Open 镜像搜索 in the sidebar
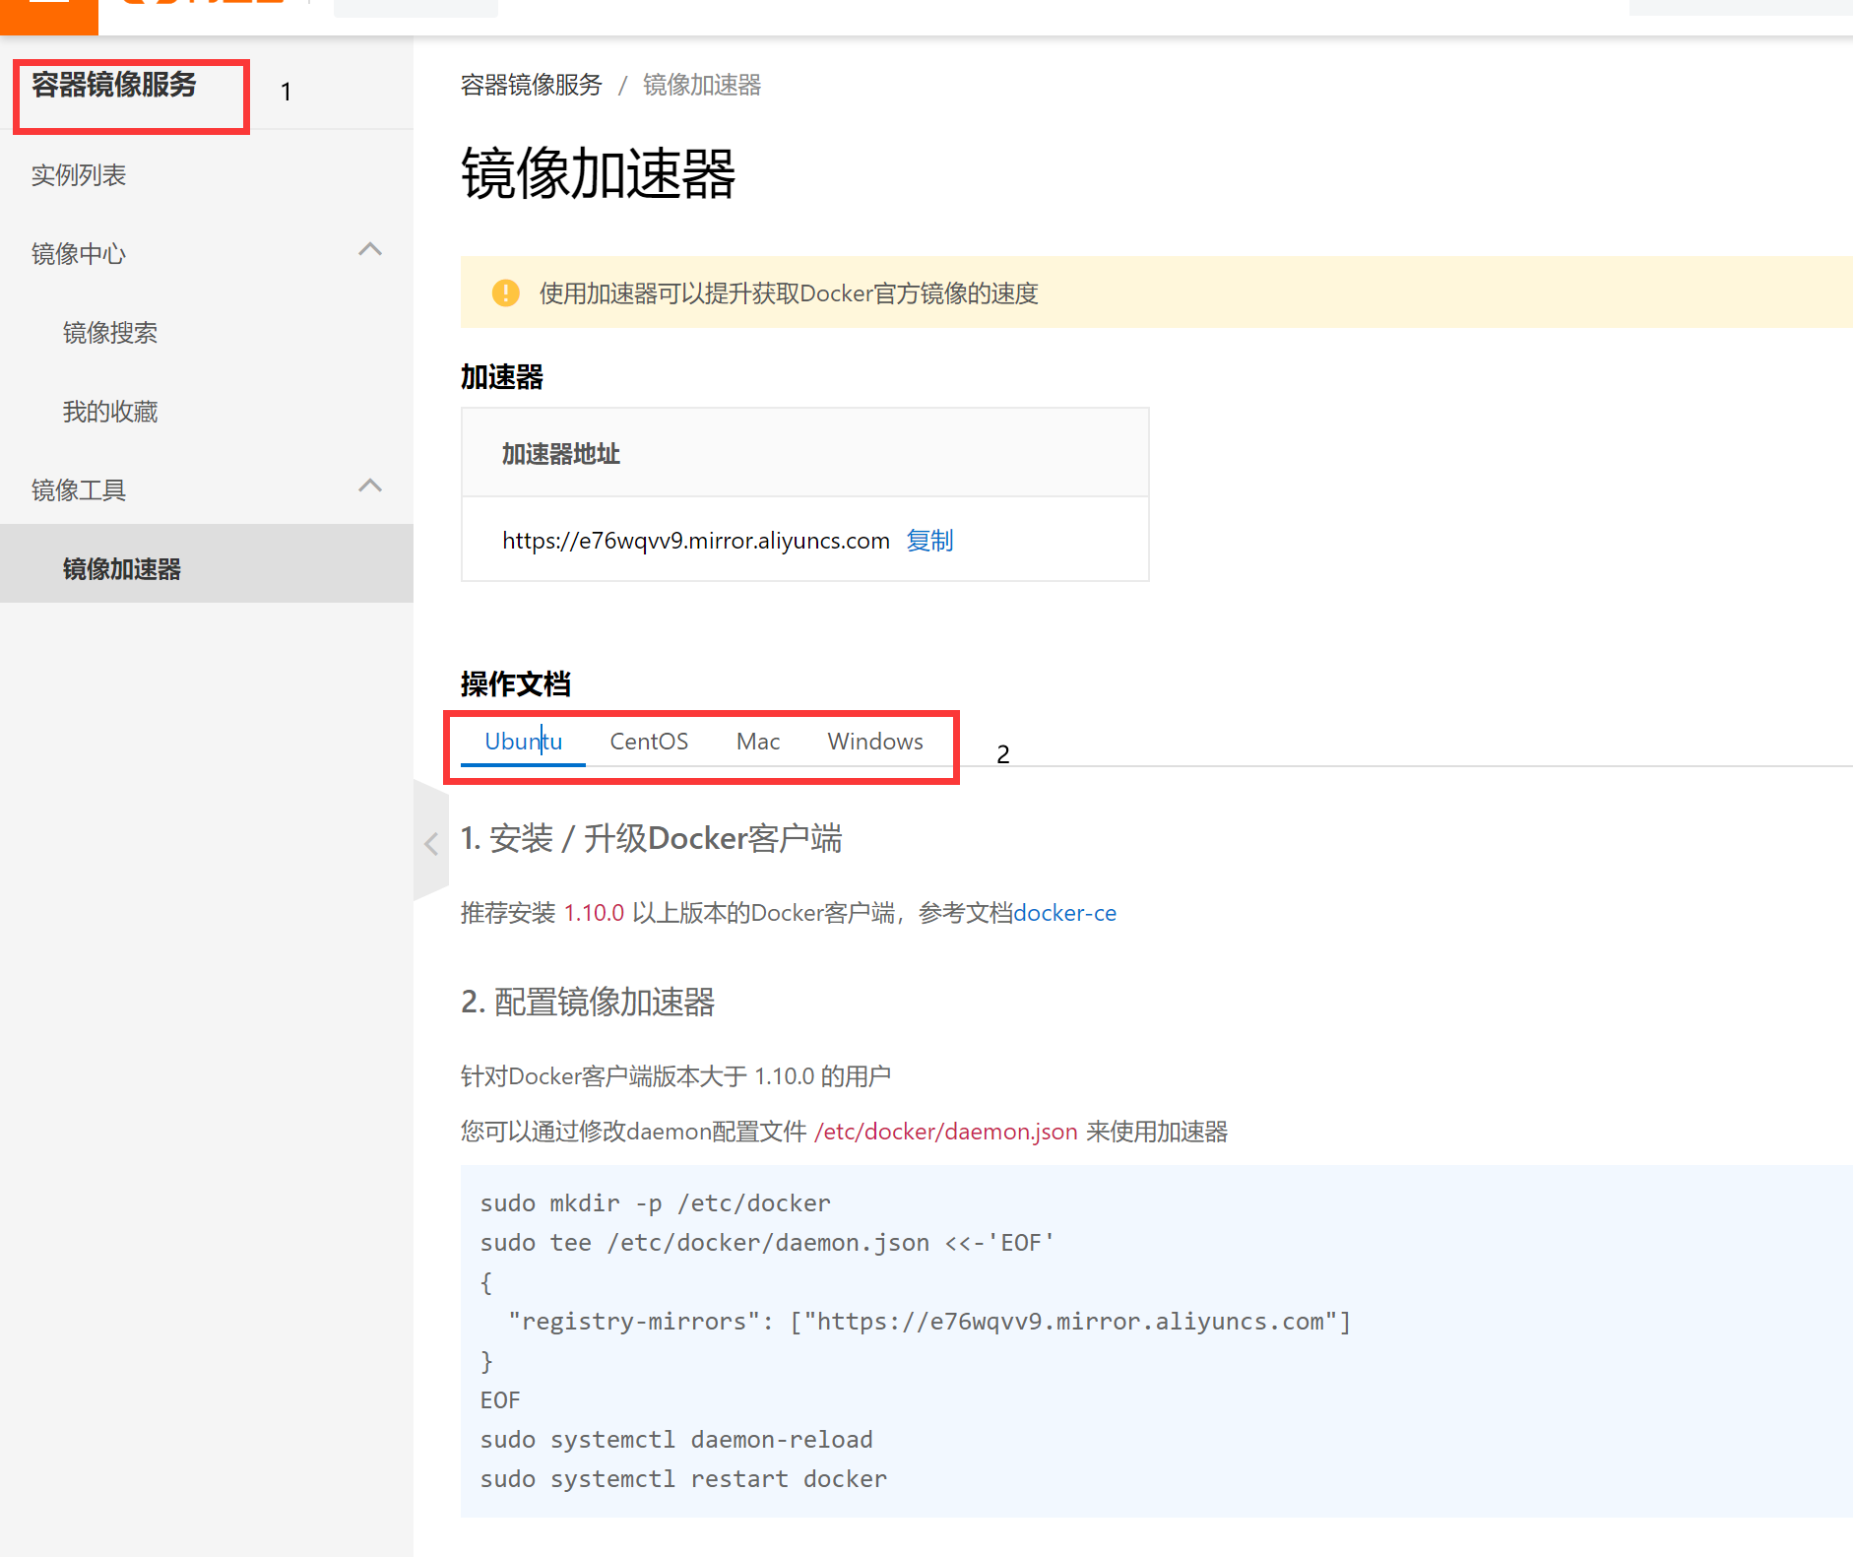This screenshot has height=1557, width=1853. tap(110, 333)
